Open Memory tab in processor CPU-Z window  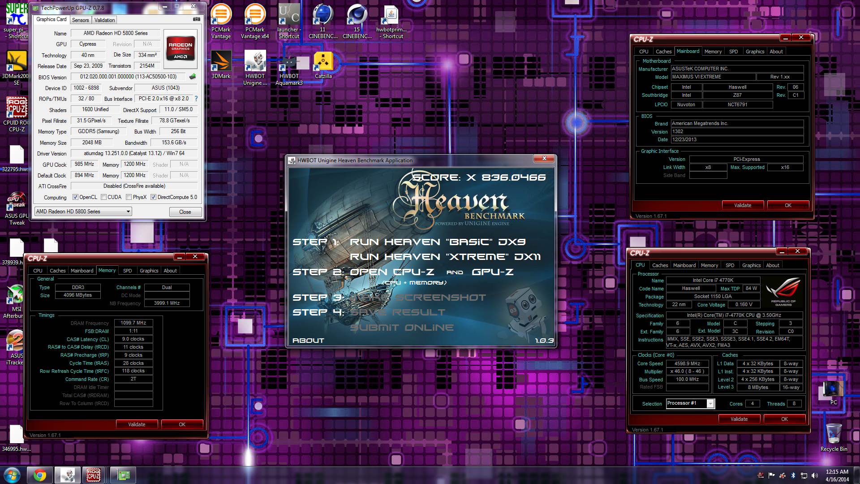709,265
